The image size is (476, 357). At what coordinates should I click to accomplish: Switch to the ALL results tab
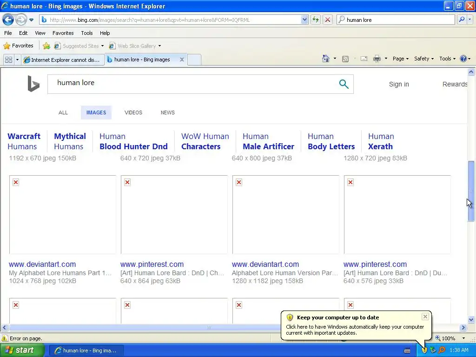[63, 112]
